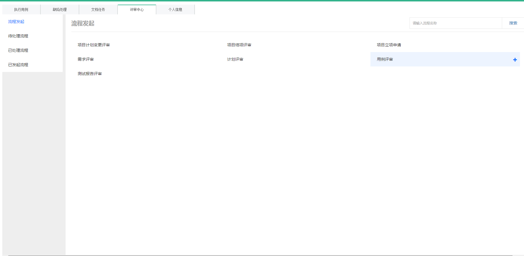Start the 项目计划变更评审 process
The image size is (524, 256).
click(94, 45)
